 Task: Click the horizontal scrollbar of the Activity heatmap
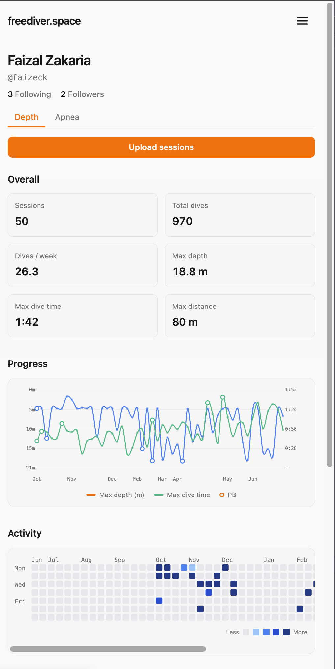[108, 649]
